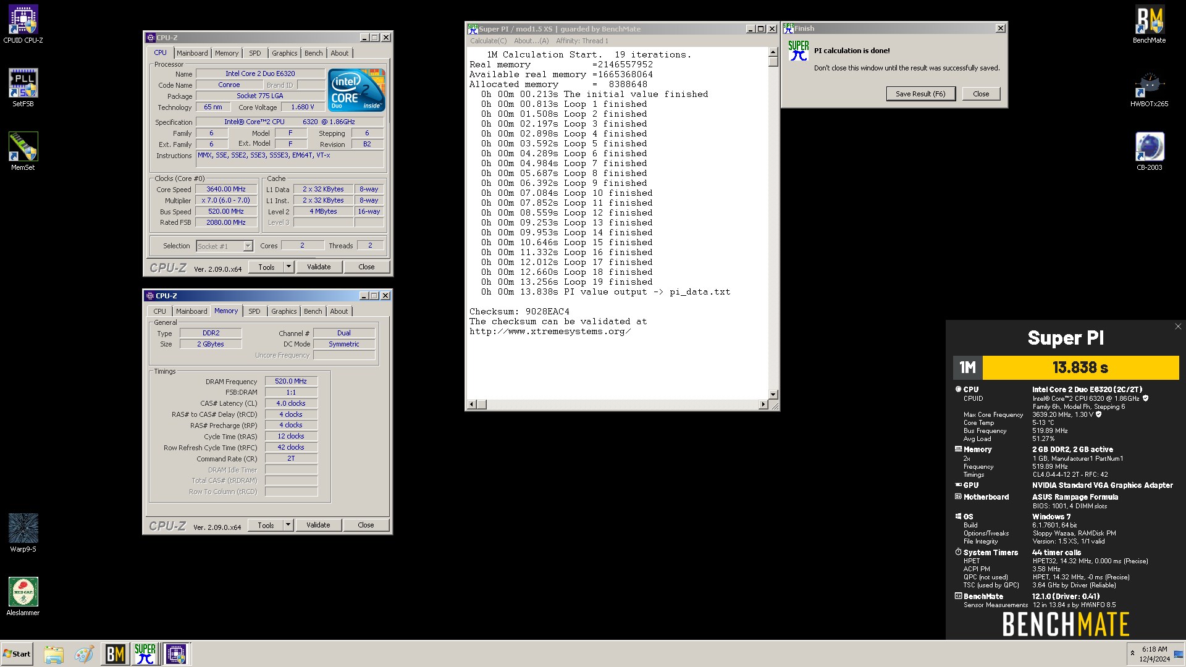This screenshot has width=1186, height=667.
Task: Click the Finish dialog title bar icon
Action: point(788,28)
